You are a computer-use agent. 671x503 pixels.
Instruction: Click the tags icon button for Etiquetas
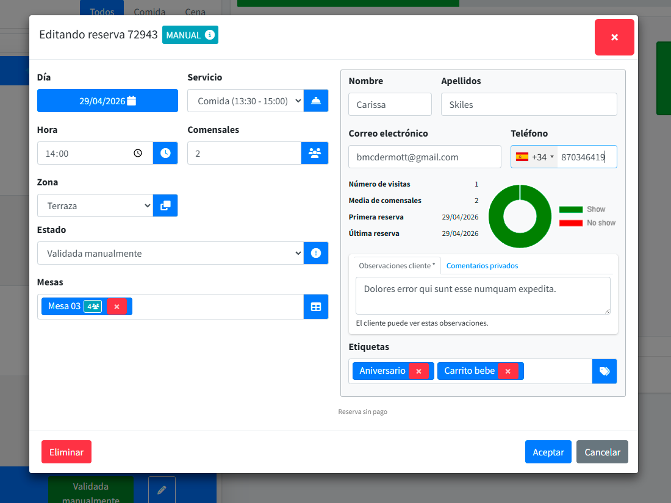[605, 371]
